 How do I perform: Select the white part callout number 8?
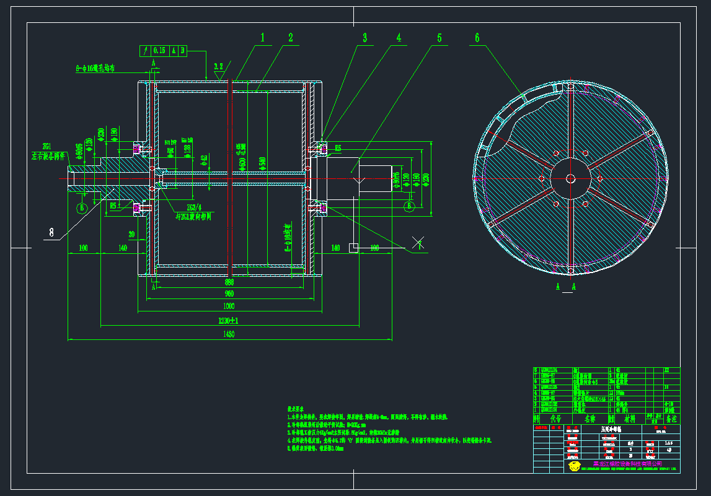(52, 233)
